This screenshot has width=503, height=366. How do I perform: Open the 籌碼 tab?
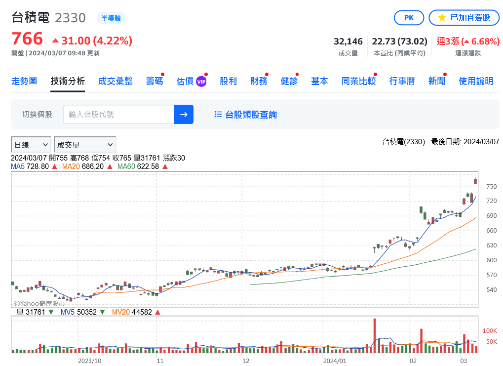click(155, 81)
